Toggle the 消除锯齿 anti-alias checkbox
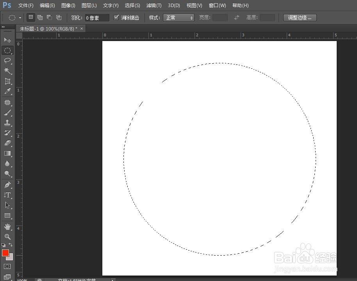 point(116,17)
